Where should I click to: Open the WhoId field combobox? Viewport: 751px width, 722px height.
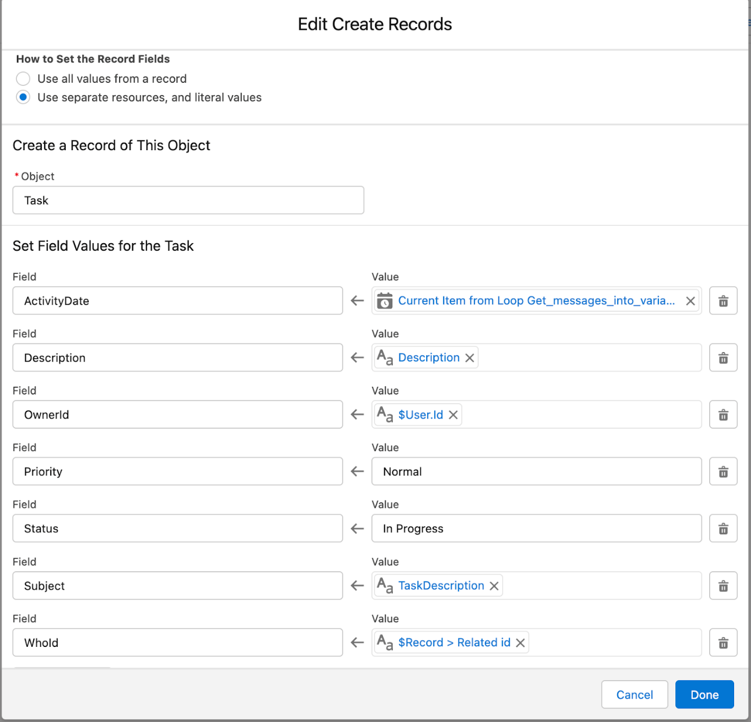tap(178, 643)
